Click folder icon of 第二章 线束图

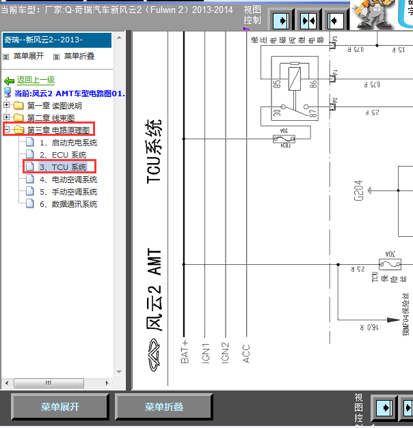(x=18, y=117)
